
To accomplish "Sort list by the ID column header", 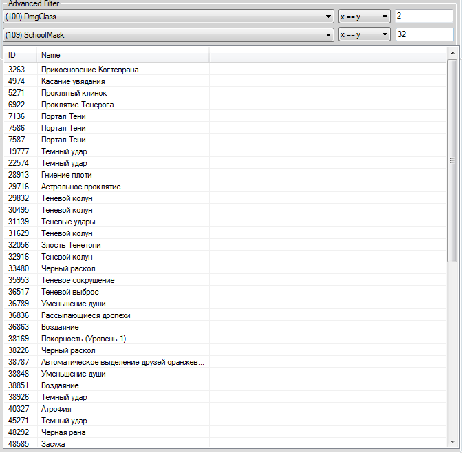I will (19, 54).
